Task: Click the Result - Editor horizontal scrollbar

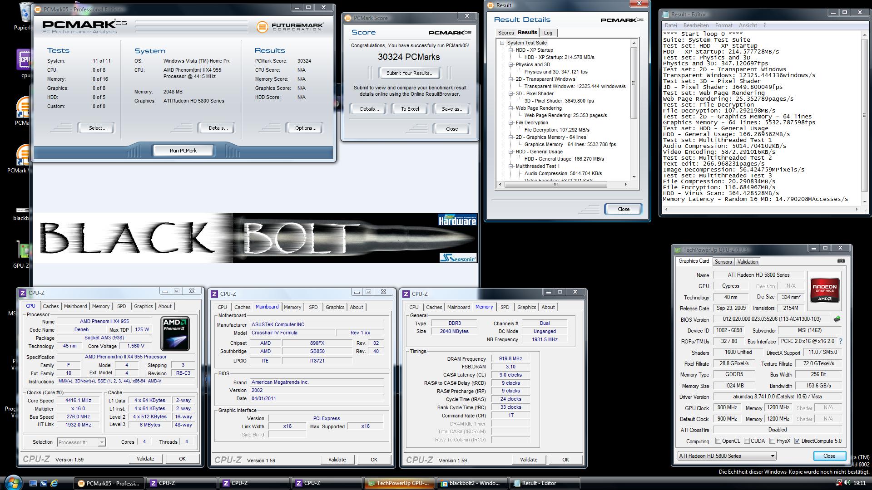Action: 762,209
